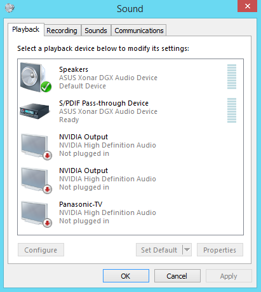Open the Set Default dropdown arrow

point(187,250)
